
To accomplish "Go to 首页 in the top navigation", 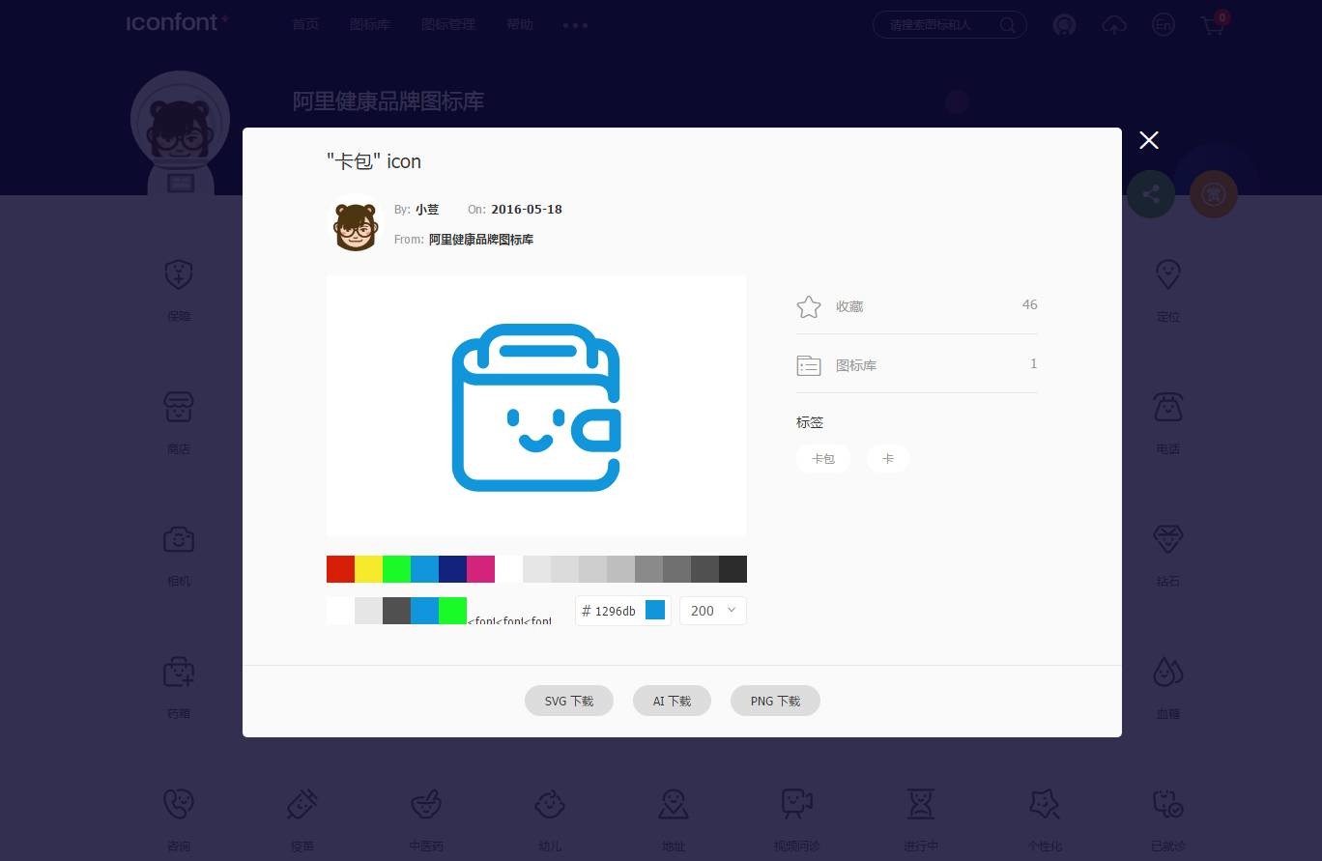I will [305, 24].
